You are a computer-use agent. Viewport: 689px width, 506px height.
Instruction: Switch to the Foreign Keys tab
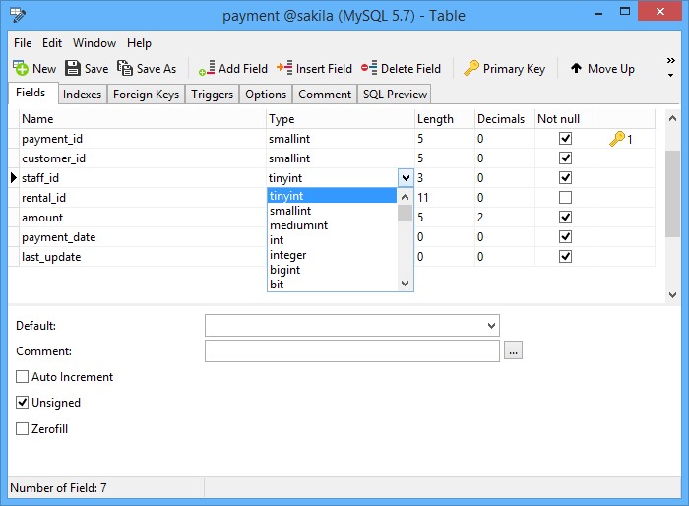click(146, 95)
